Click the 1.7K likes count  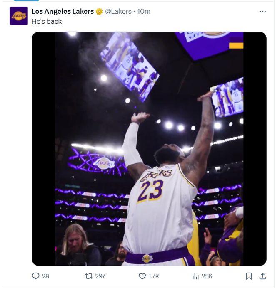click(154, 276)
